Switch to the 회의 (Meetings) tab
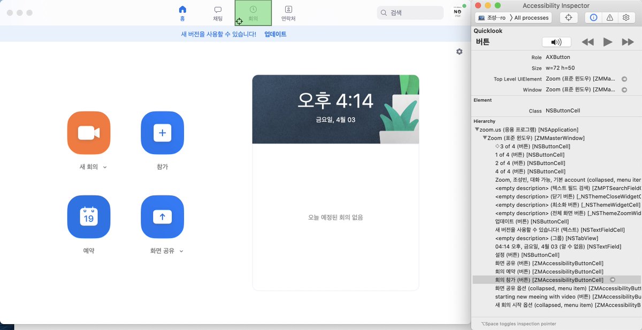Viewport: 642px width, 330px height. (253, 13)
